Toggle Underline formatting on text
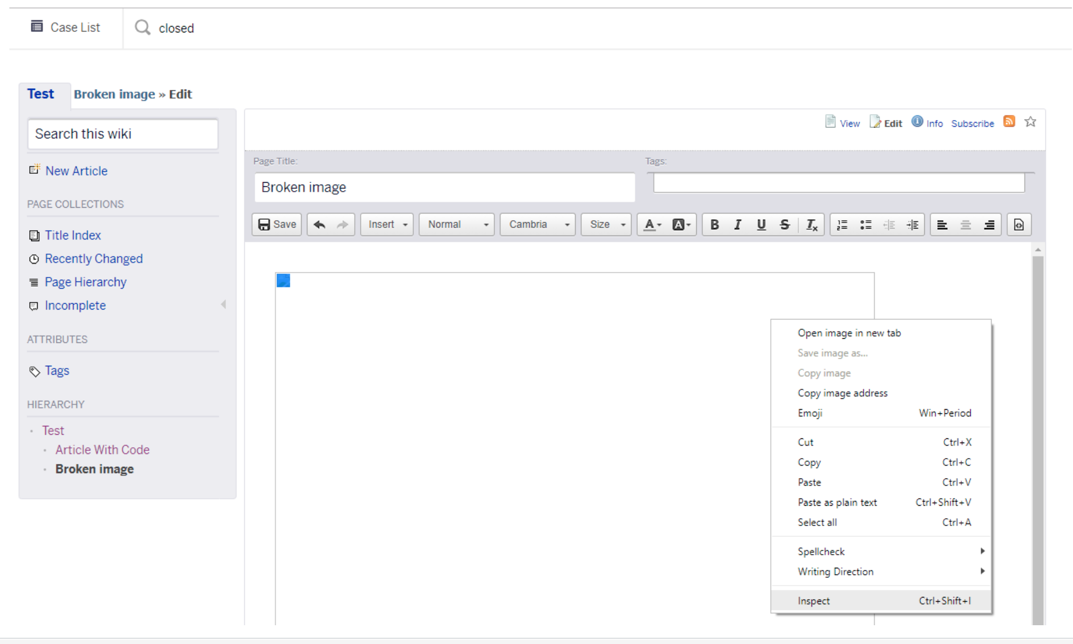The image size is (1073, 644). 761,224
